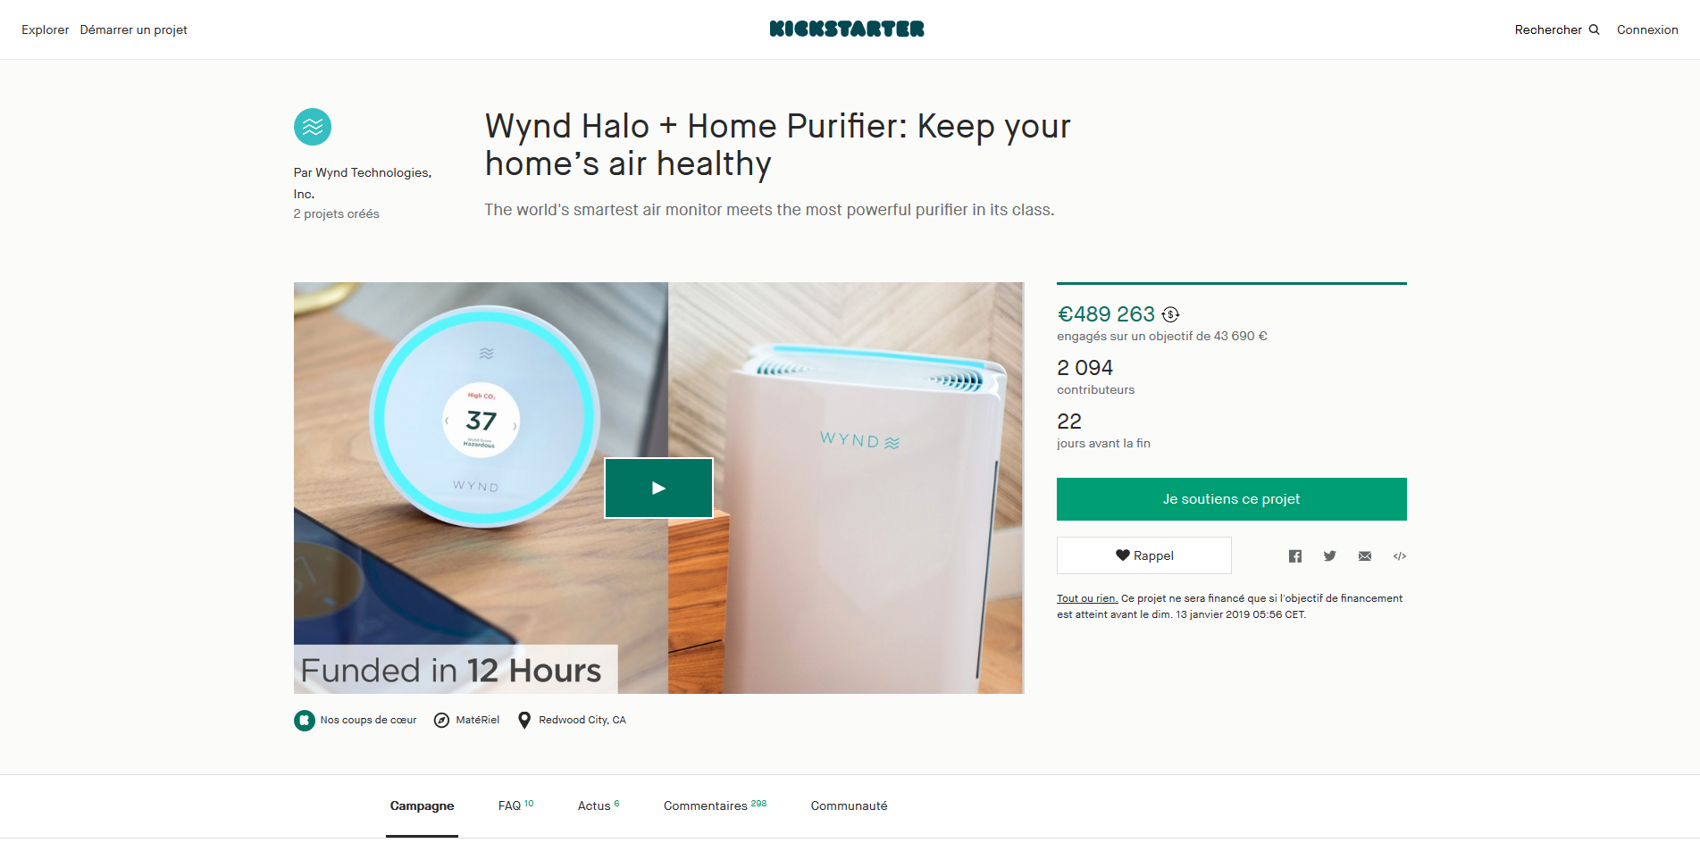Share the project on Twitter
The height and width of the screenshot is (843, 1700).
(x=1329, y=556)
